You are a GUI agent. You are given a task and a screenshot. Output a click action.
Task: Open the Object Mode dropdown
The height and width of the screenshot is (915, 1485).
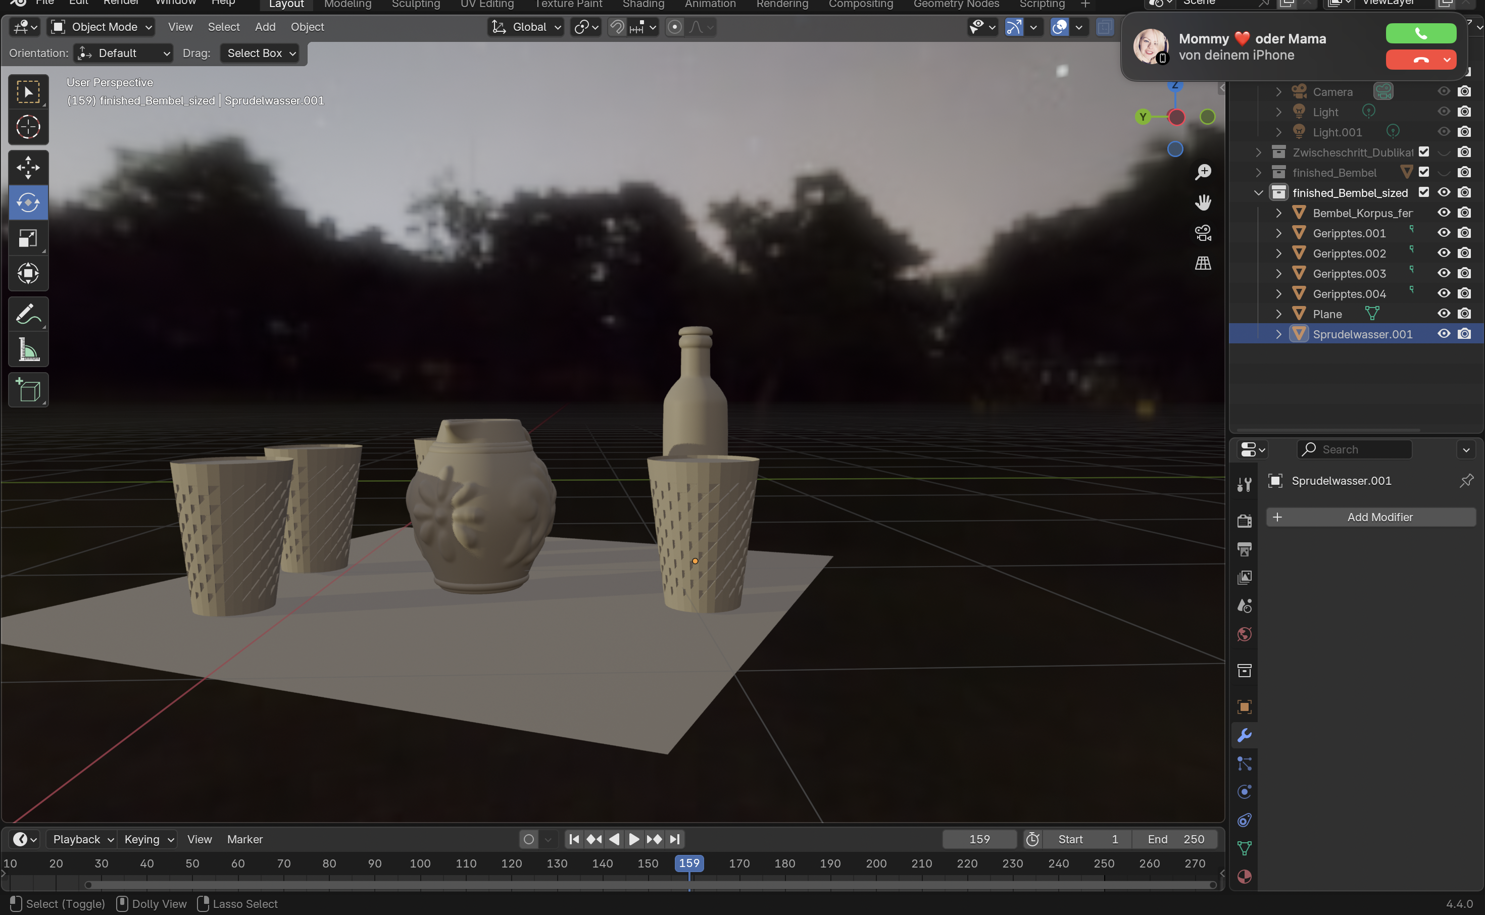(101, 27)
